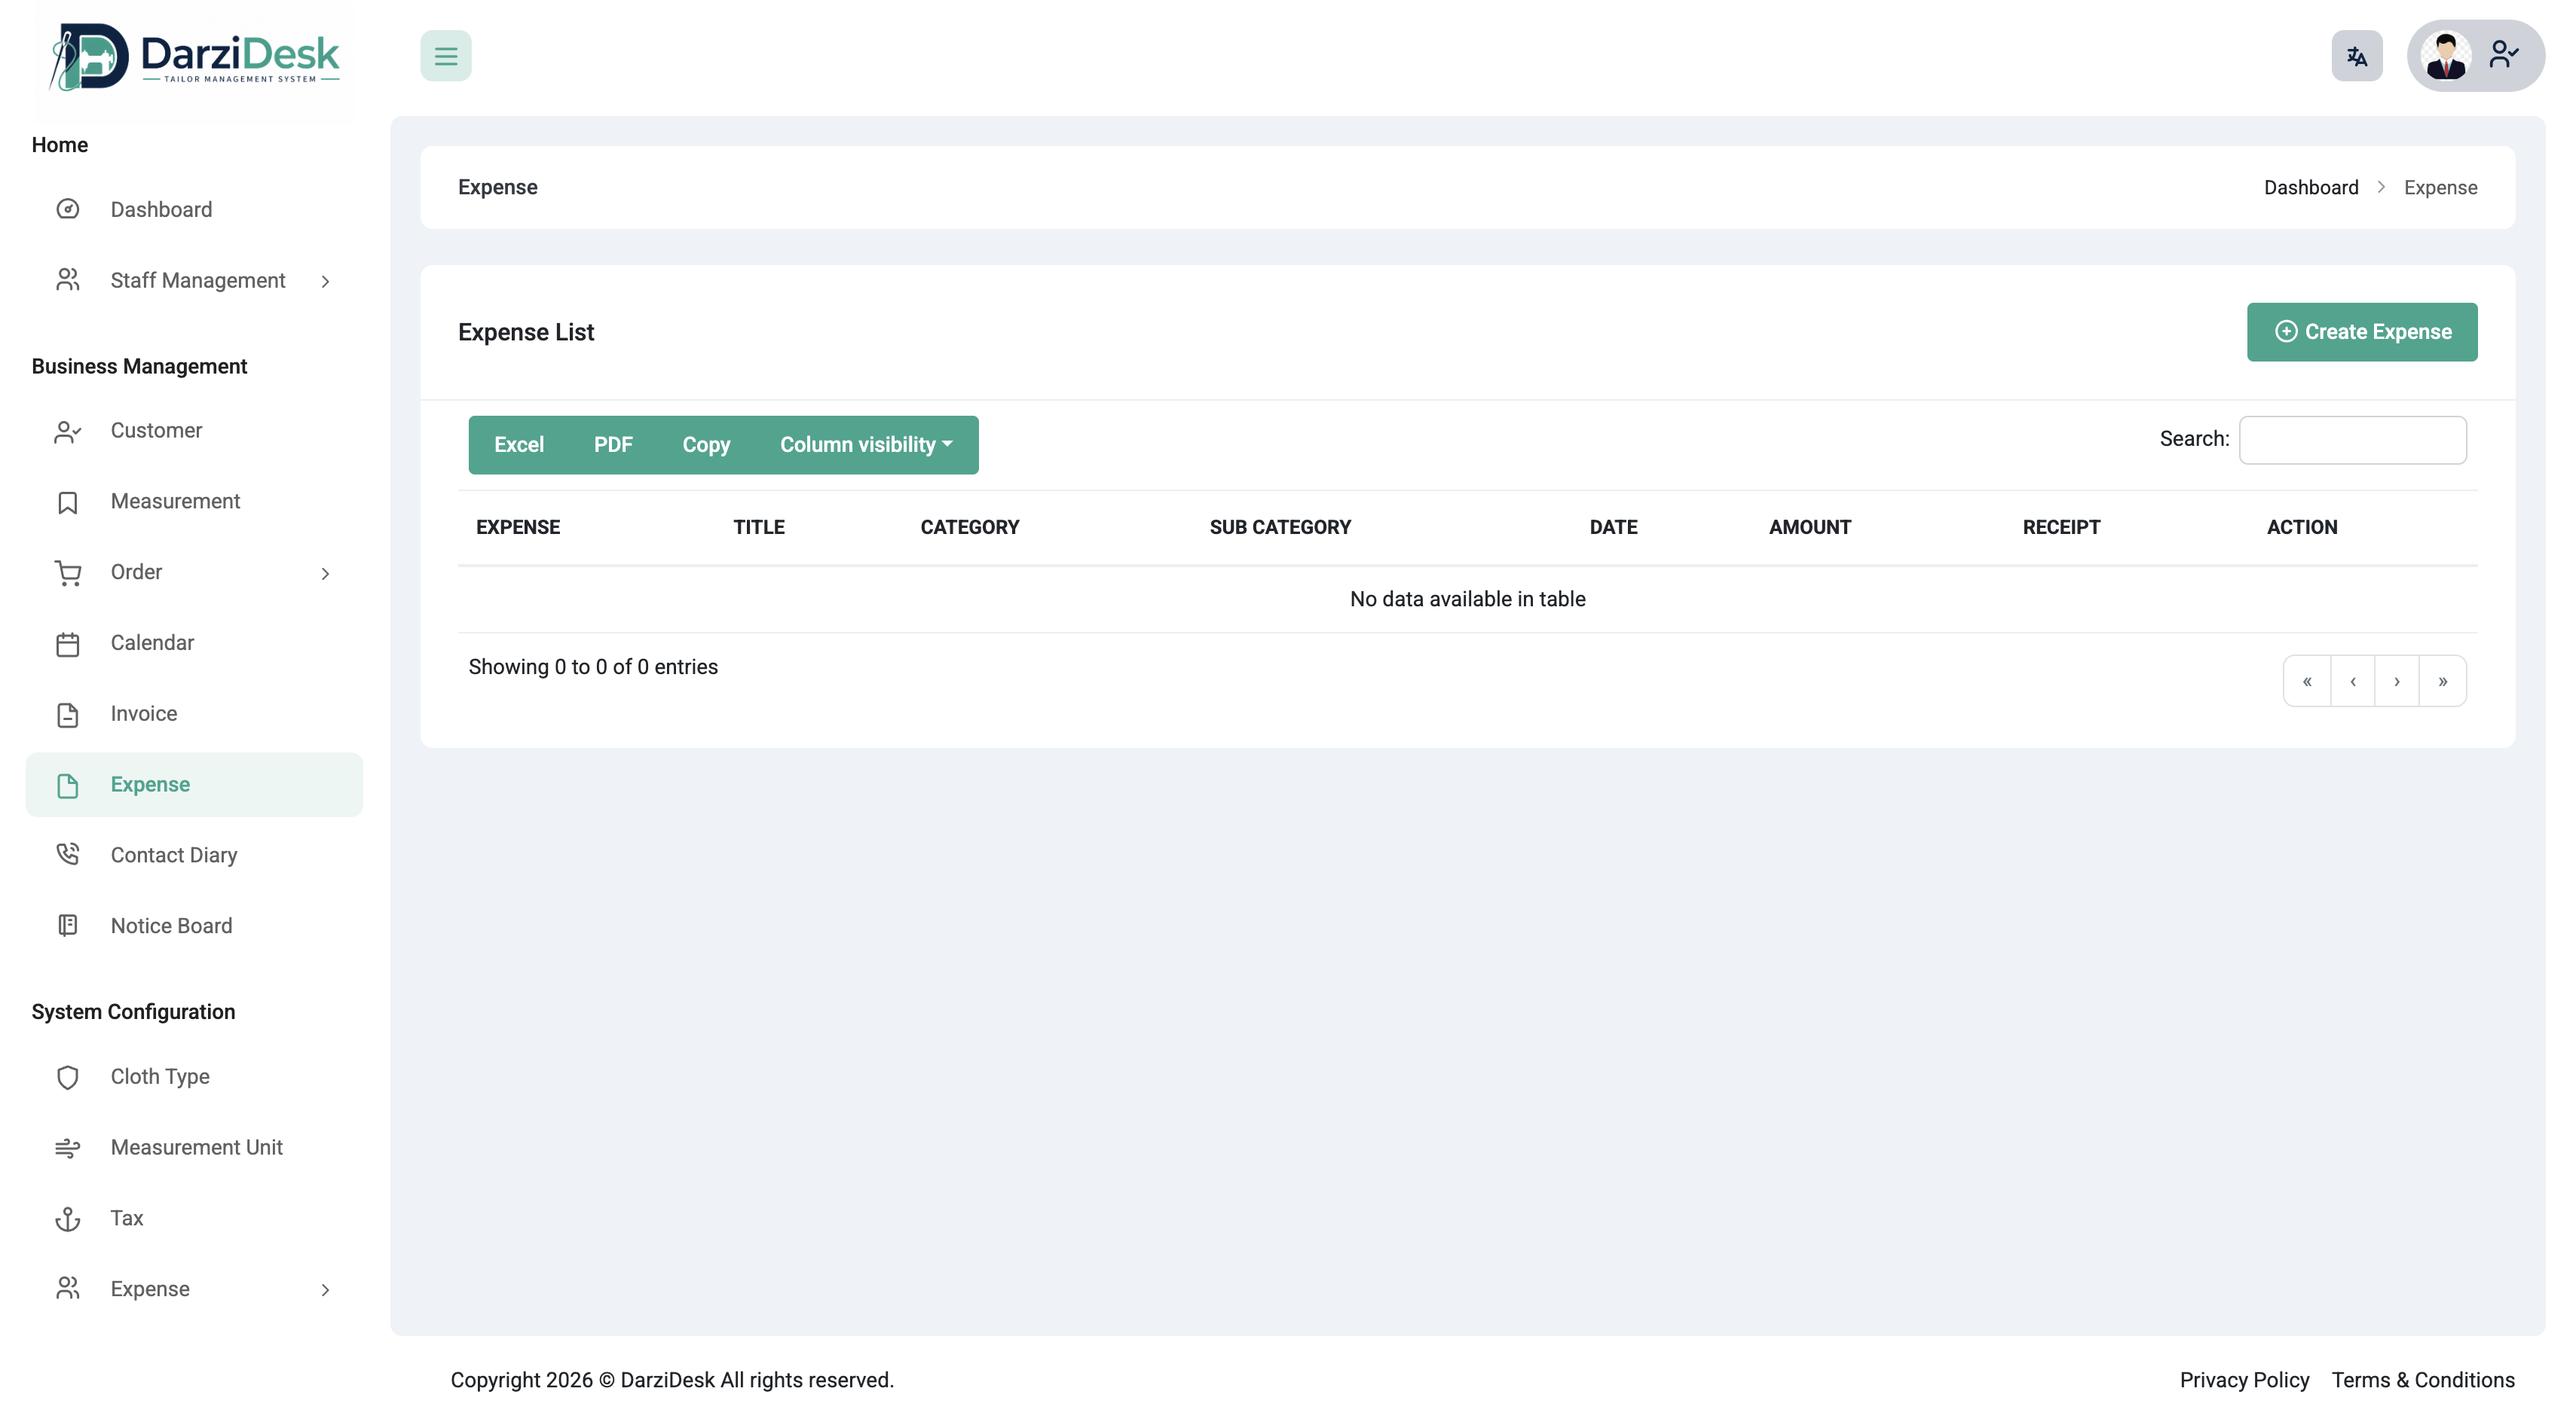Screen dimensions: 2576x1428
Task: Expand the Staff Management submenu
Action: (x=325, y=282)
